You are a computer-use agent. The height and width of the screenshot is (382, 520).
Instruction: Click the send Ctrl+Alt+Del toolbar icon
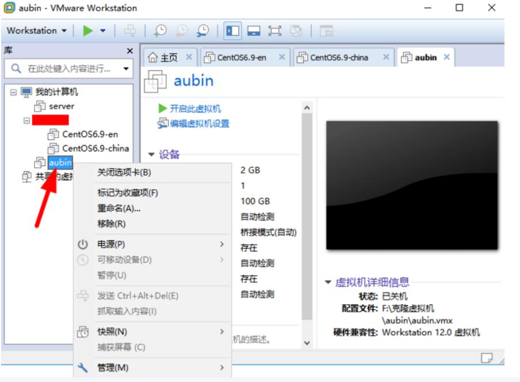click(129, 31)
